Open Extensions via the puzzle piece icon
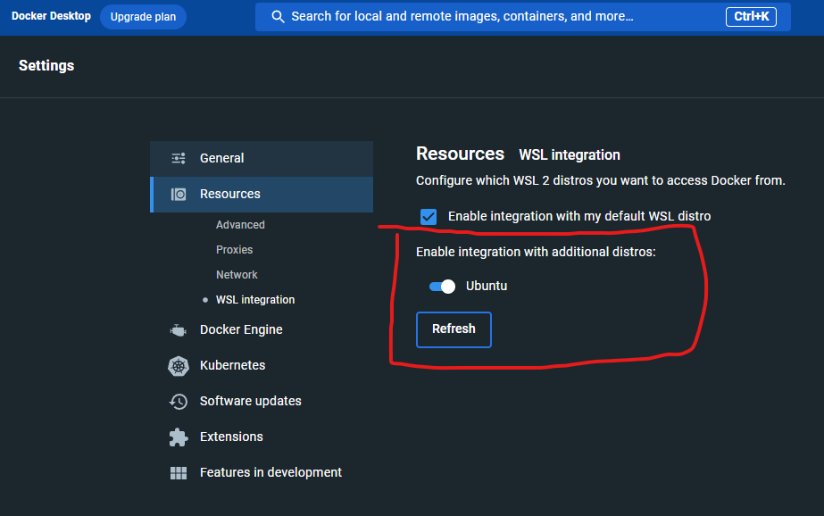824x516 pixels. click(178, 437)
